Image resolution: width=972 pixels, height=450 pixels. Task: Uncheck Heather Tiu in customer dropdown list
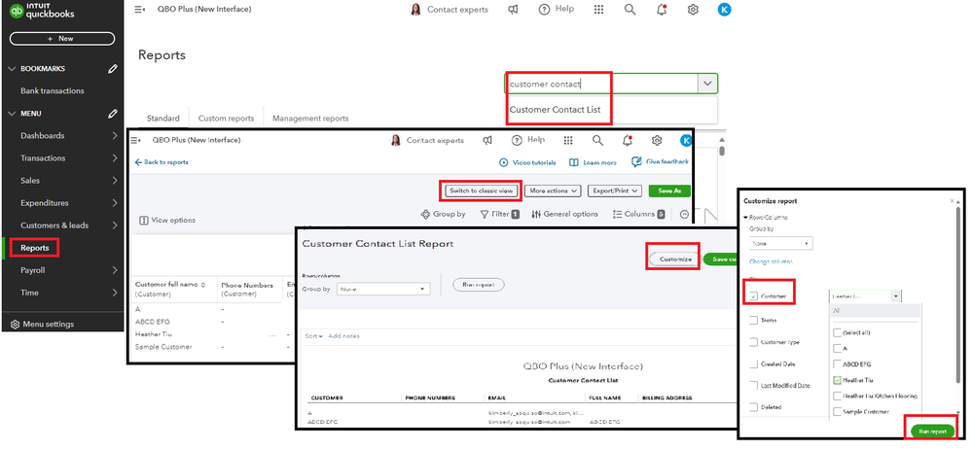tap(838, 380)
